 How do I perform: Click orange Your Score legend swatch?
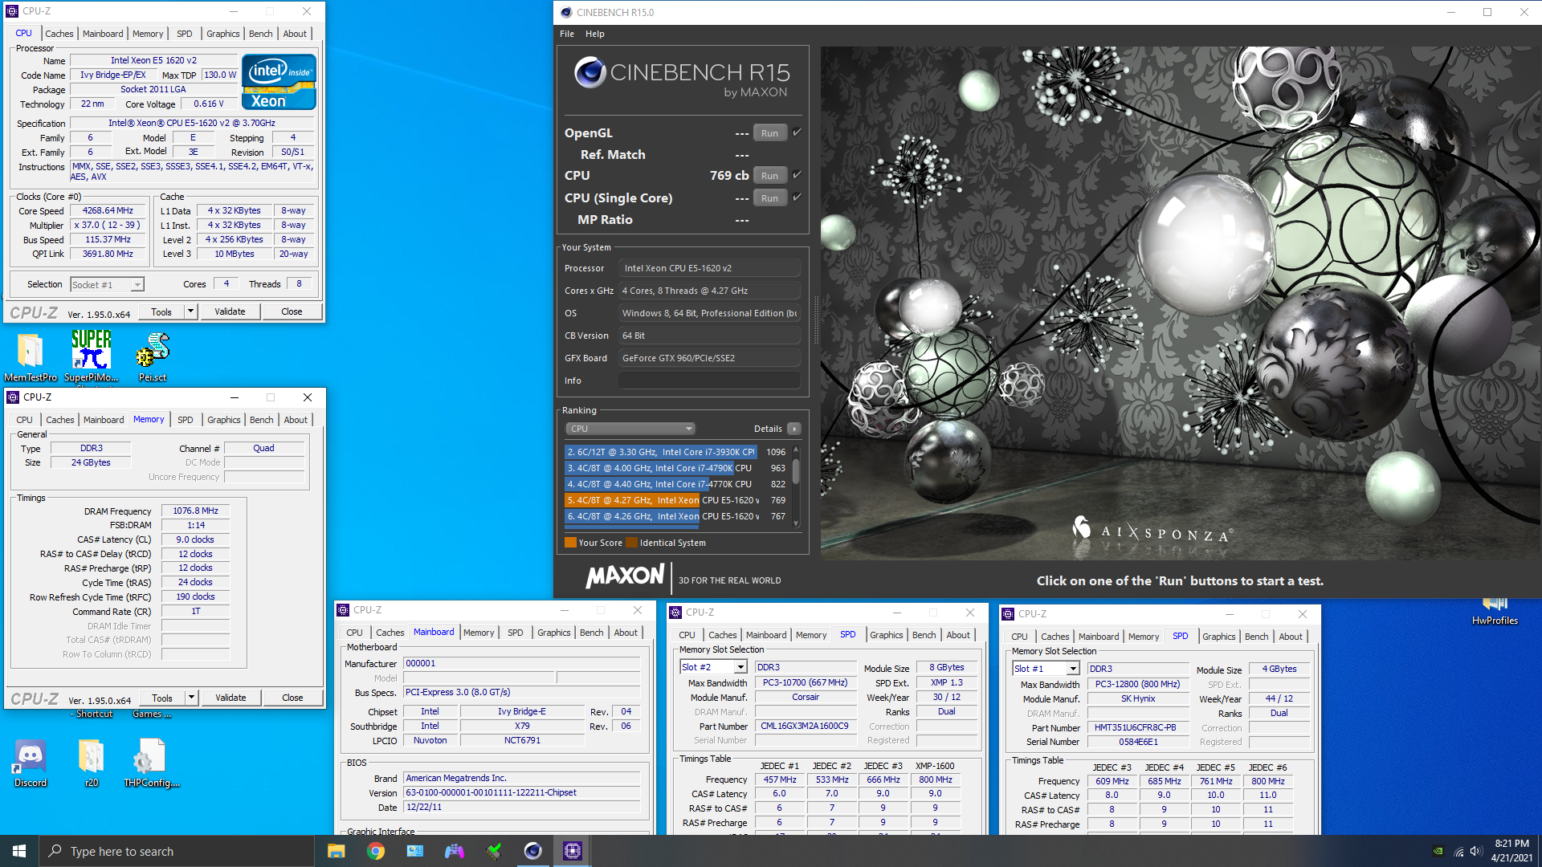570,543
